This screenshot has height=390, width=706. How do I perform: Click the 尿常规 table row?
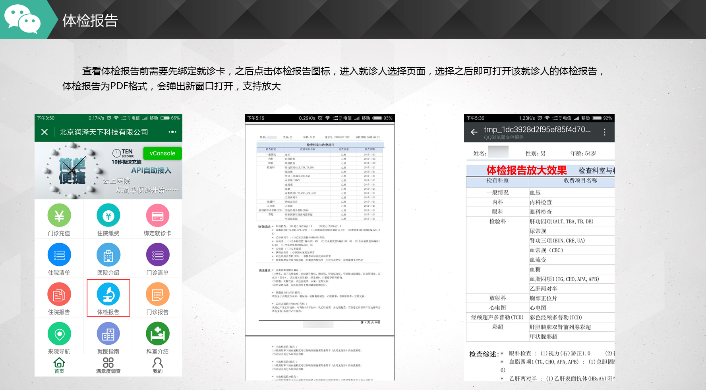coord(572,231)
